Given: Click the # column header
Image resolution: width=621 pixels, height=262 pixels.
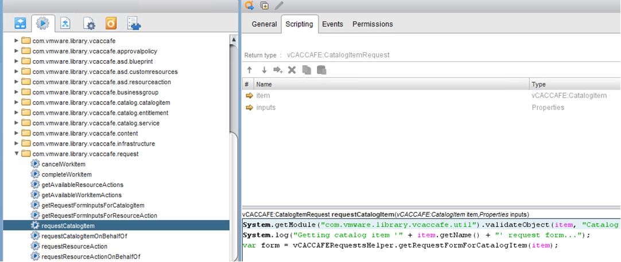Looking at the screenshot, I should click(x=247, y=84).
